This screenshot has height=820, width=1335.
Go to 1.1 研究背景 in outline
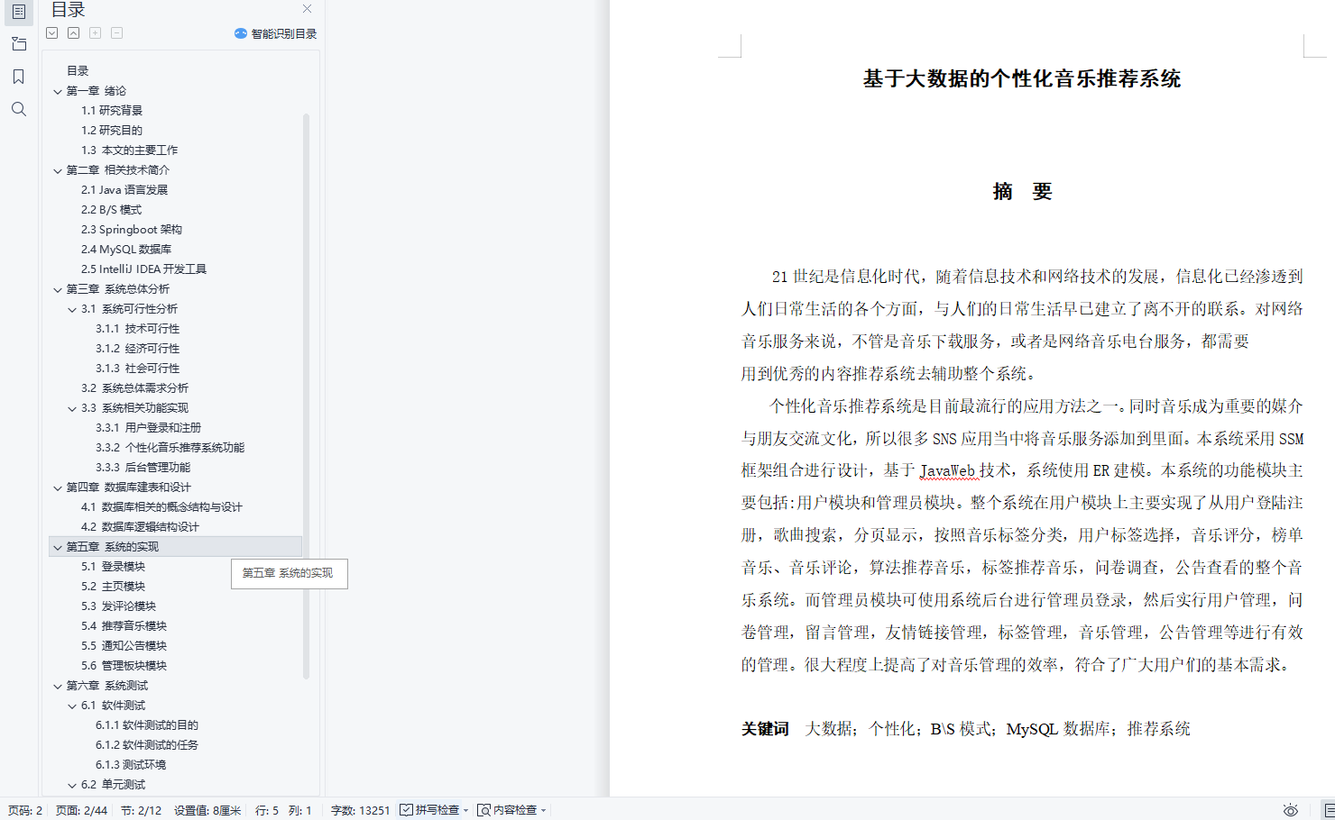(x=112, y=110)
